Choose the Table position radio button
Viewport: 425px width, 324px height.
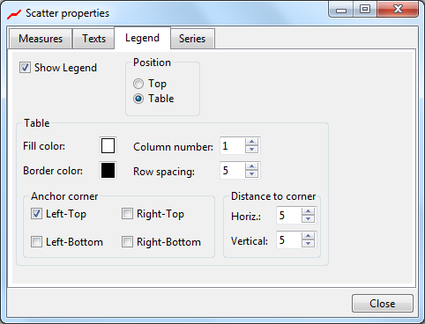click(x=138, y=99)
